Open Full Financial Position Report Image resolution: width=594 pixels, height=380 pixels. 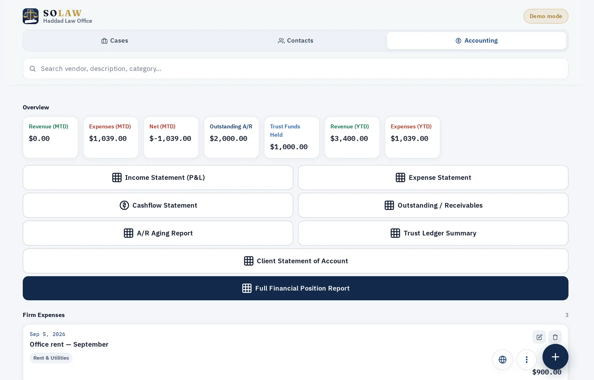click(295, 288)
